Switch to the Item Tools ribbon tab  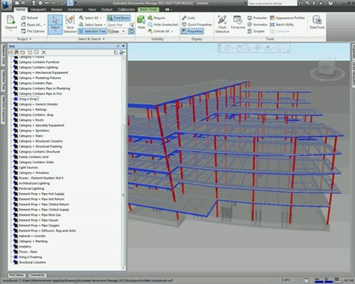149,9
